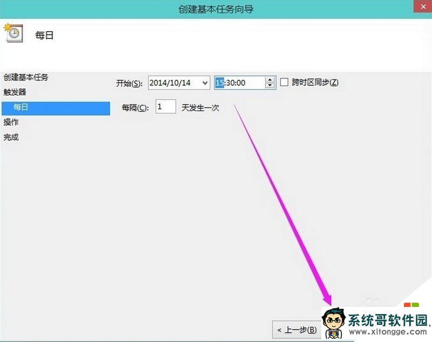432x342 pixels.
Task: Enable the 跨时区同步(Z) checkbox
Action: point(283,82)
